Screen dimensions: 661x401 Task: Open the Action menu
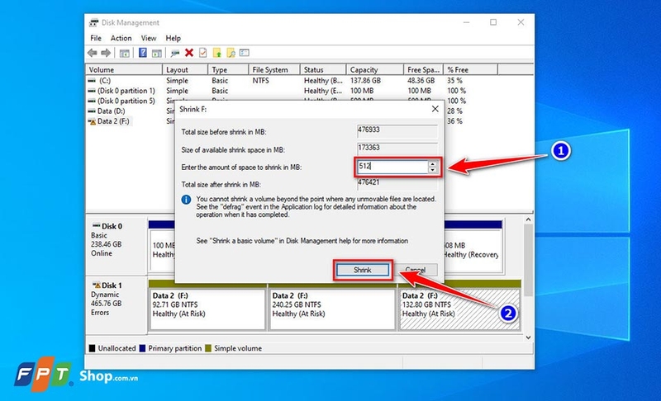click(x=121, y=38)
